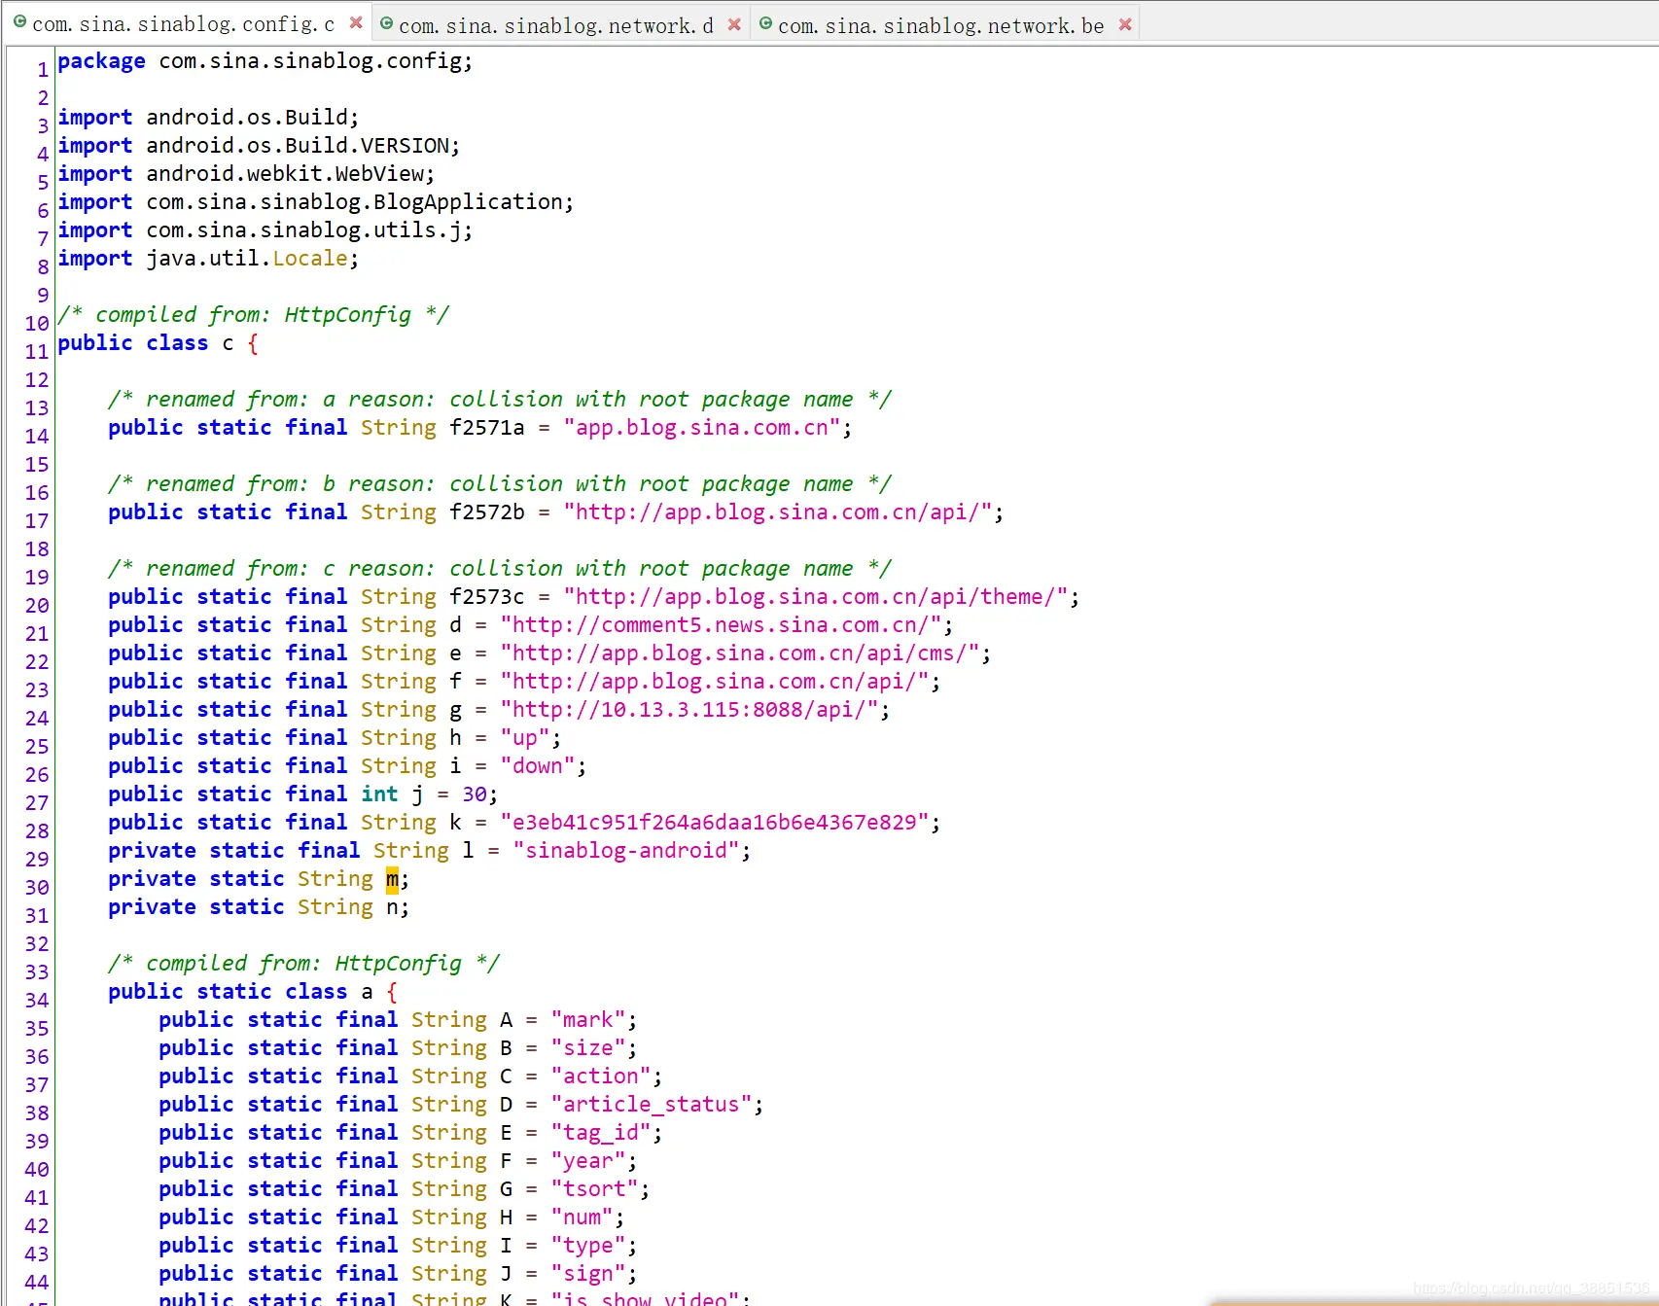Click the int value 30
This screenshot has height=1306, width=1659.
pos(475,794)
